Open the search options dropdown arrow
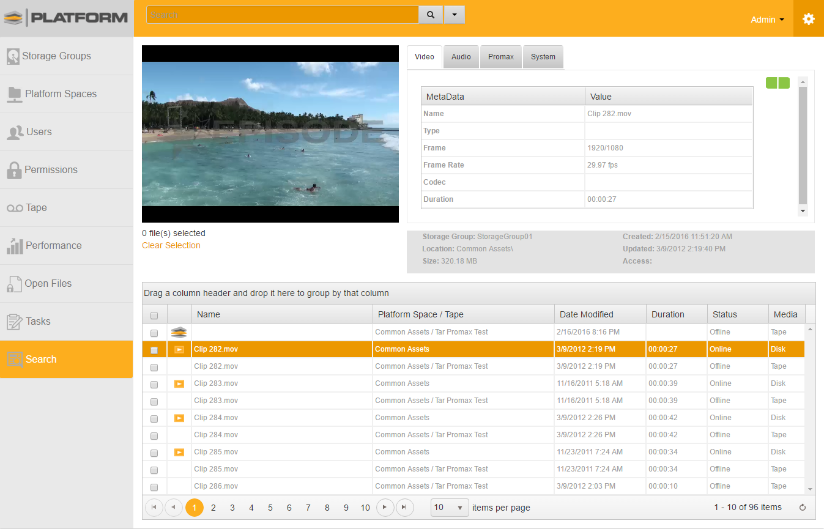 (454, 15)
